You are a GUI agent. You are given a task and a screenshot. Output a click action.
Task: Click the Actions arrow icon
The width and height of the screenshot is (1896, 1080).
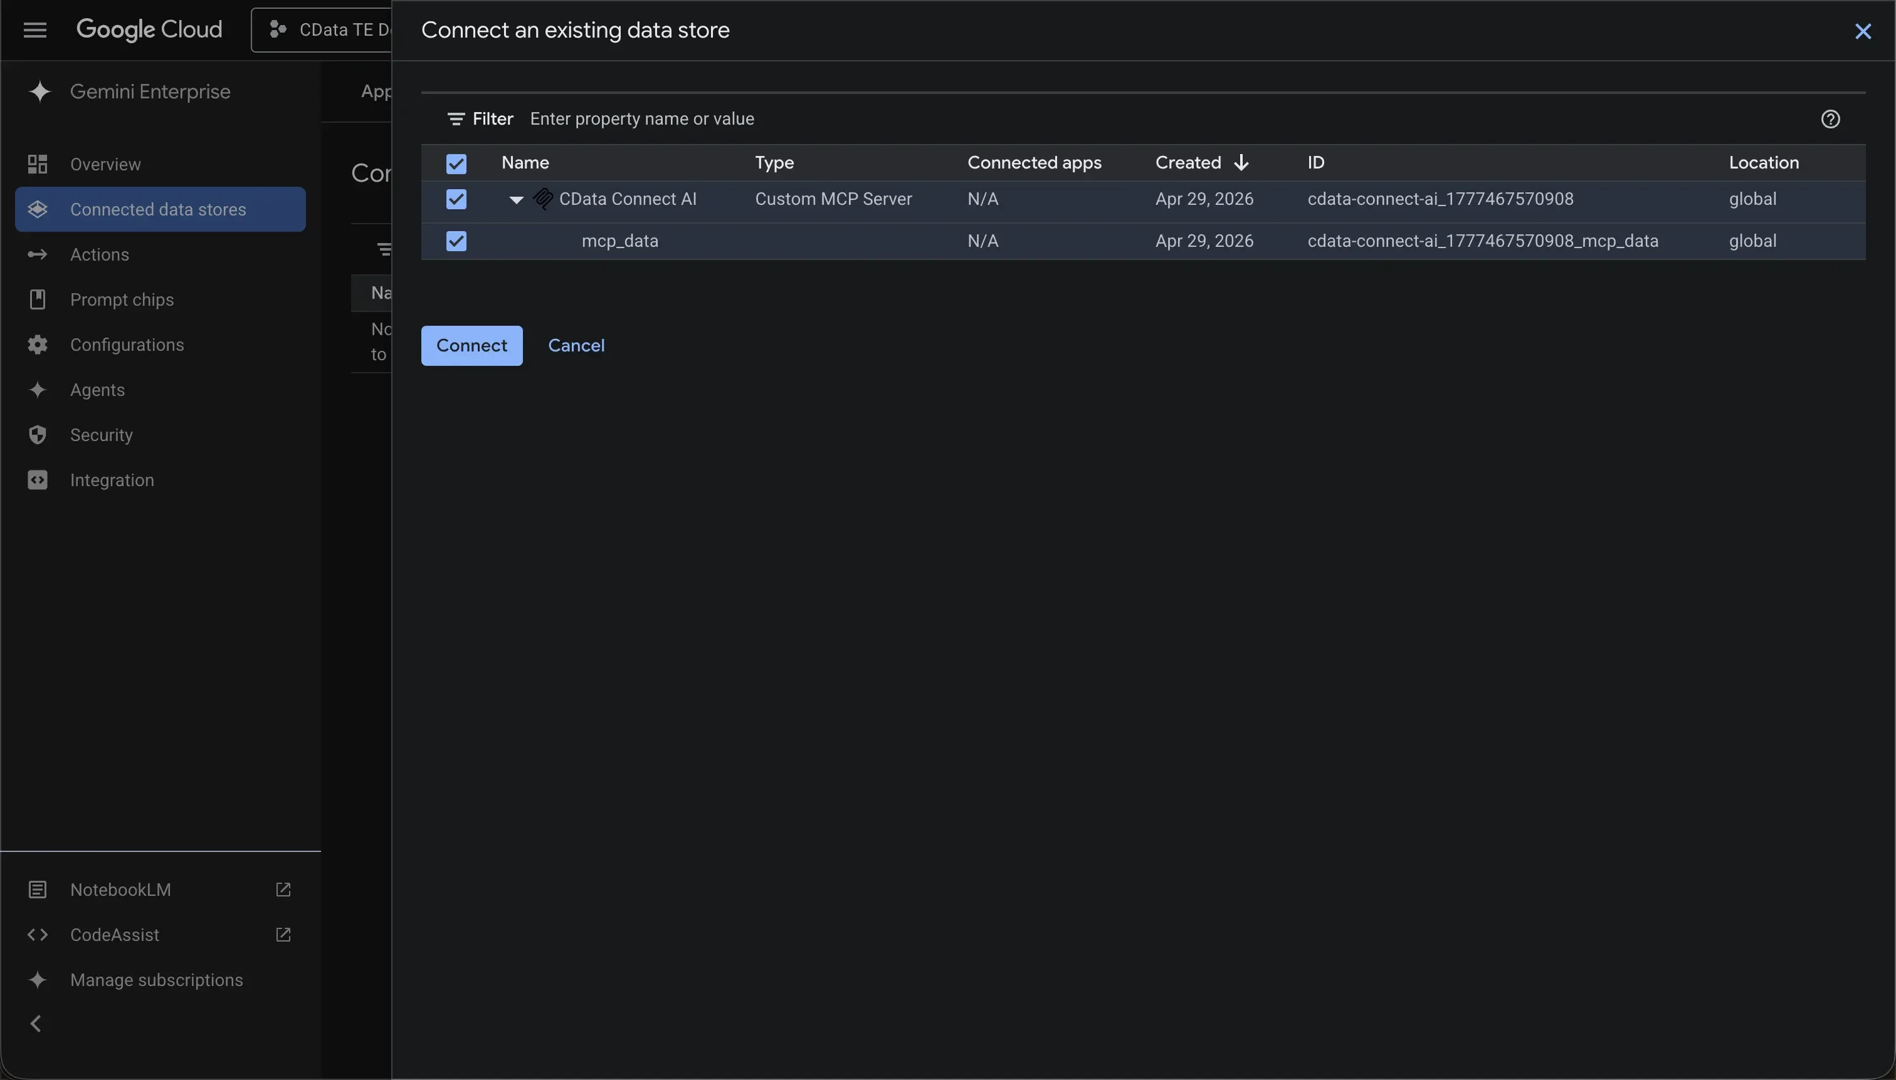click(x=37, y=254)
